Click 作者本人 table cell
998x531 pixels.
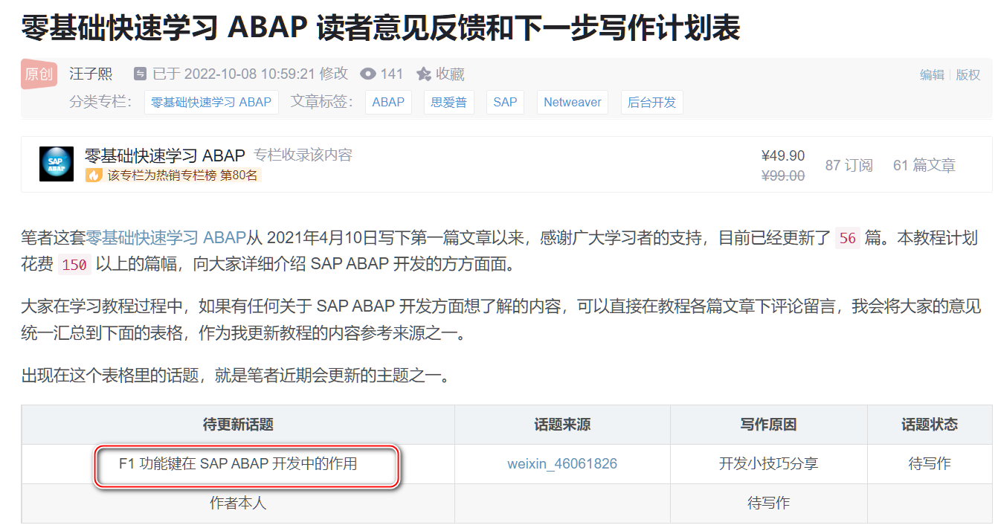pyautogui.click(x=238, y=503)
